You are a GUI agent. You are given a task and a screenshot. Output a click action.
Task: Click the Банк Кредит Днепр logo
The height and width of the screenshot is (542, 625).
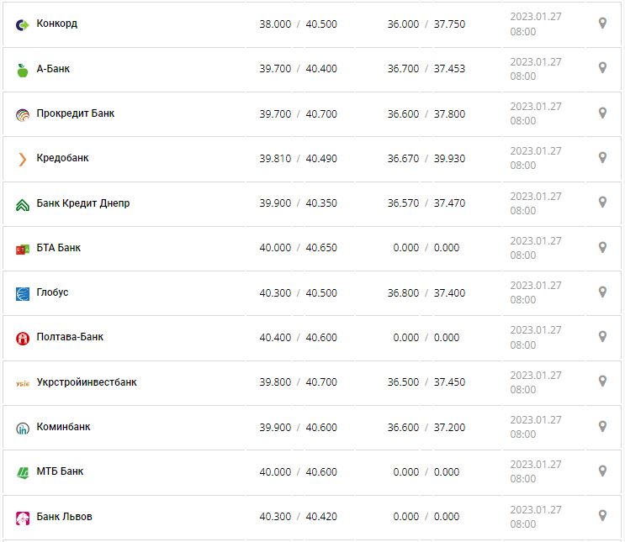tap(23, 204)
